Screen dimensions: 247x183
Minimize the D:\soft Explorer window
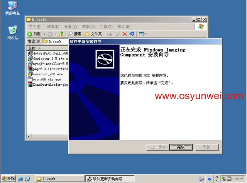pos(194,20)
